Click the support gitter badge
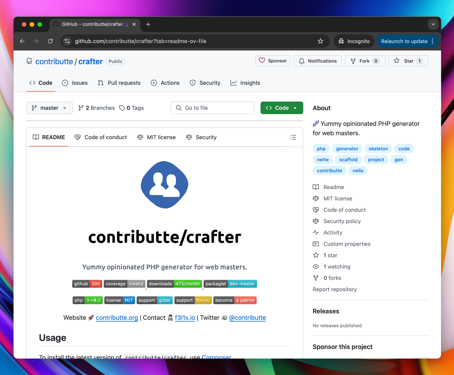Screen dimensions: 454x375 pyautogui.click(x=155, y=300)
